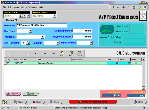This screenshot has width=149, height=110.
Task: Jump back several G/L records
Action: 18,54
